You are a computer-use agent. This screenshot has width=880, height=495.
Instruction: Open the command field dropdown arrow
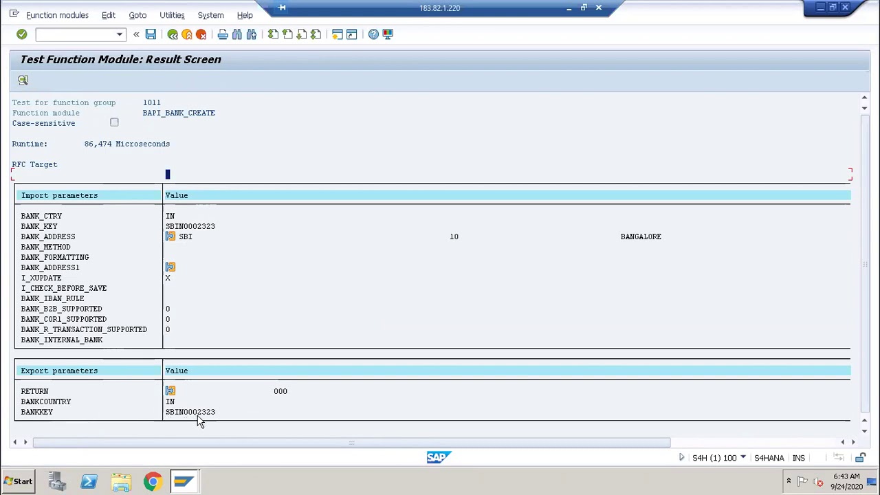(x=120, y=34)
